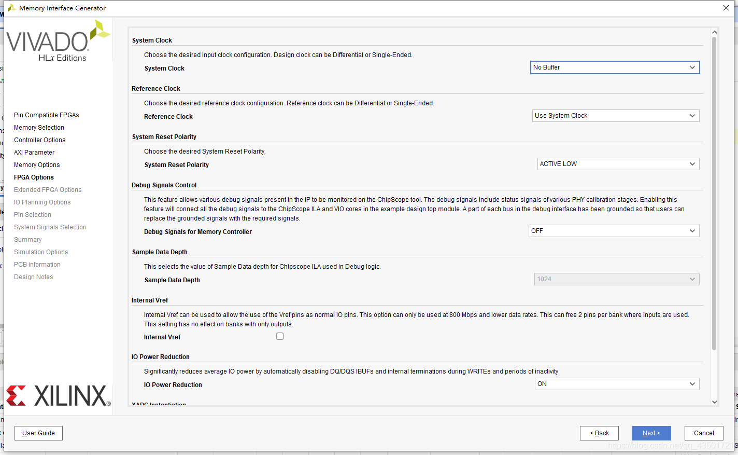This screenshot has width=738, height=455.
Task: Click the Vivado HLx Editions logo
Action: (58, 42)
